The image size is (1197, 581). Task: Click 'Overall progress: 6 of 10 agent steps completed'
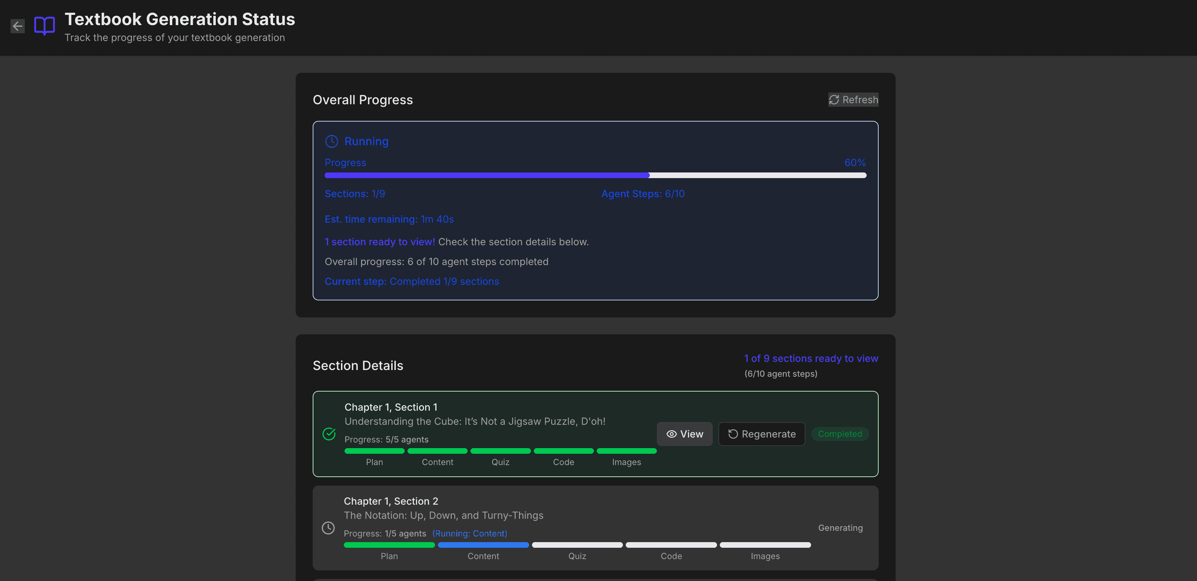tap(437, 262)
